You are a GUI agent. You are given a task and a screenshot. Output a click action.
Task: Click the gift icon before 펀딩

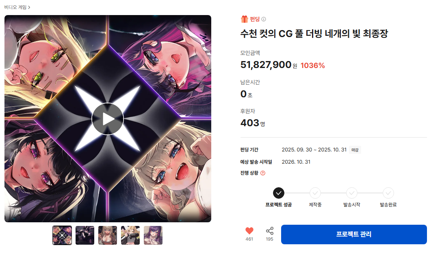tap(244, 19)
